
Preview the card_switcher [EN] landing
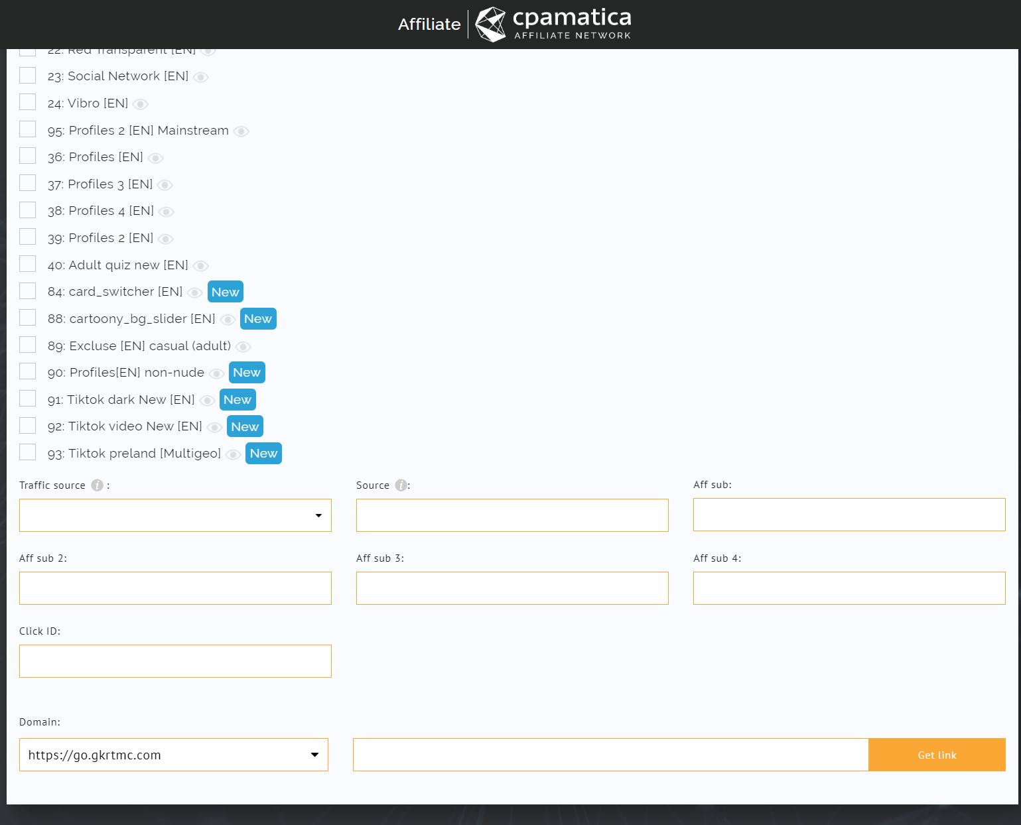pyautogui.click(x=195, y=292)
